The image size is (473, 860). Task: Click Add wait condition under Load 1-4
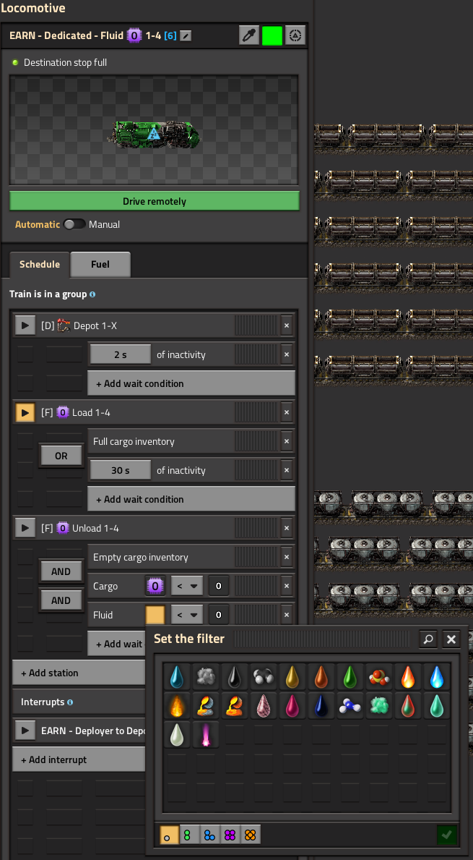click(x=191, y=499)
